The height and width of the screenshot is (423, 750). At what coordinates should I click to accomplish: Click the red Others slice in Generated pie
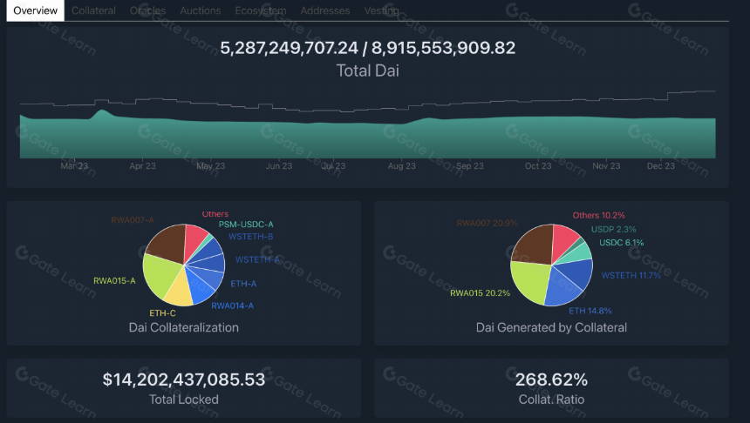click(564, 240)
